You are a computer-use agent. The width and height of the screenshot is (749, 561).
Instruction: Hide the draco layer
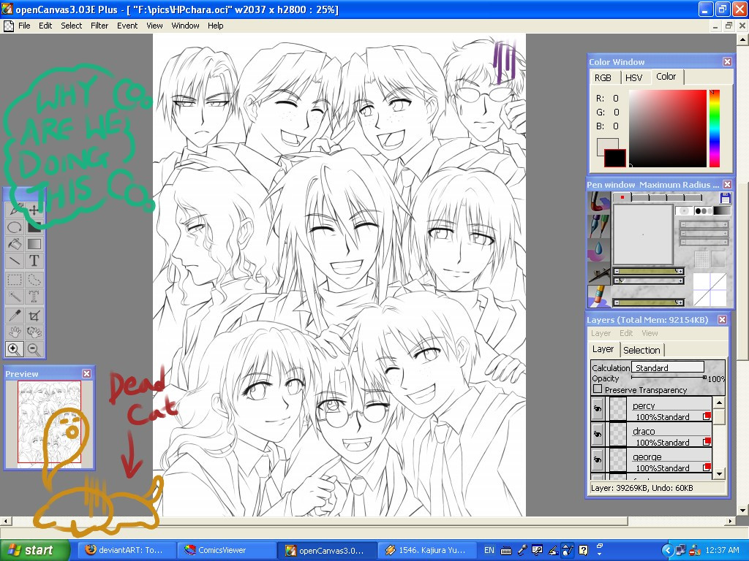click(x=597, y=435)
